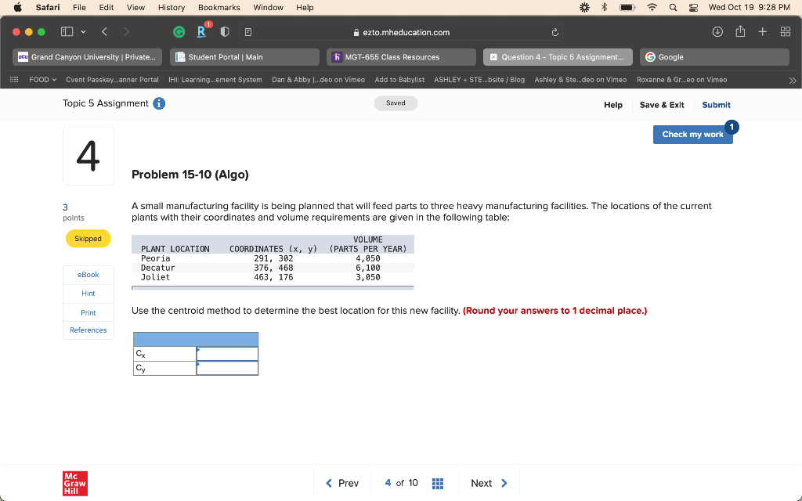Open Spotlight search icon in menu bar
Image resolution: width=802 pixels, height=501 pixels.
[673, 7]
